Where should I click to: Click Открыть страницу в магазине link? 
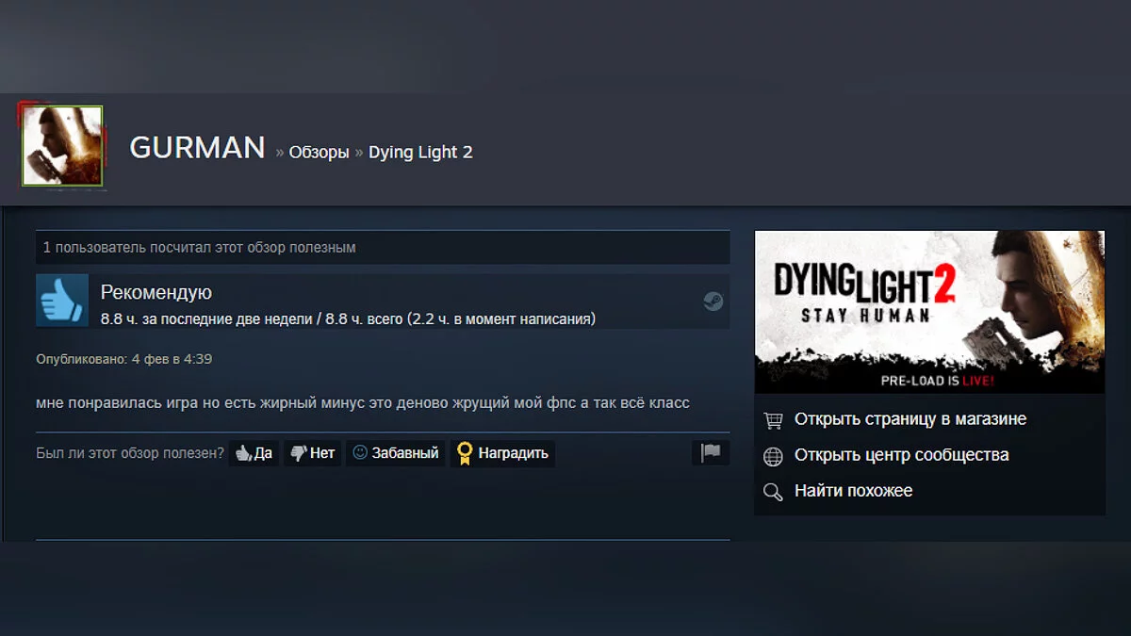tap(910, 419)
